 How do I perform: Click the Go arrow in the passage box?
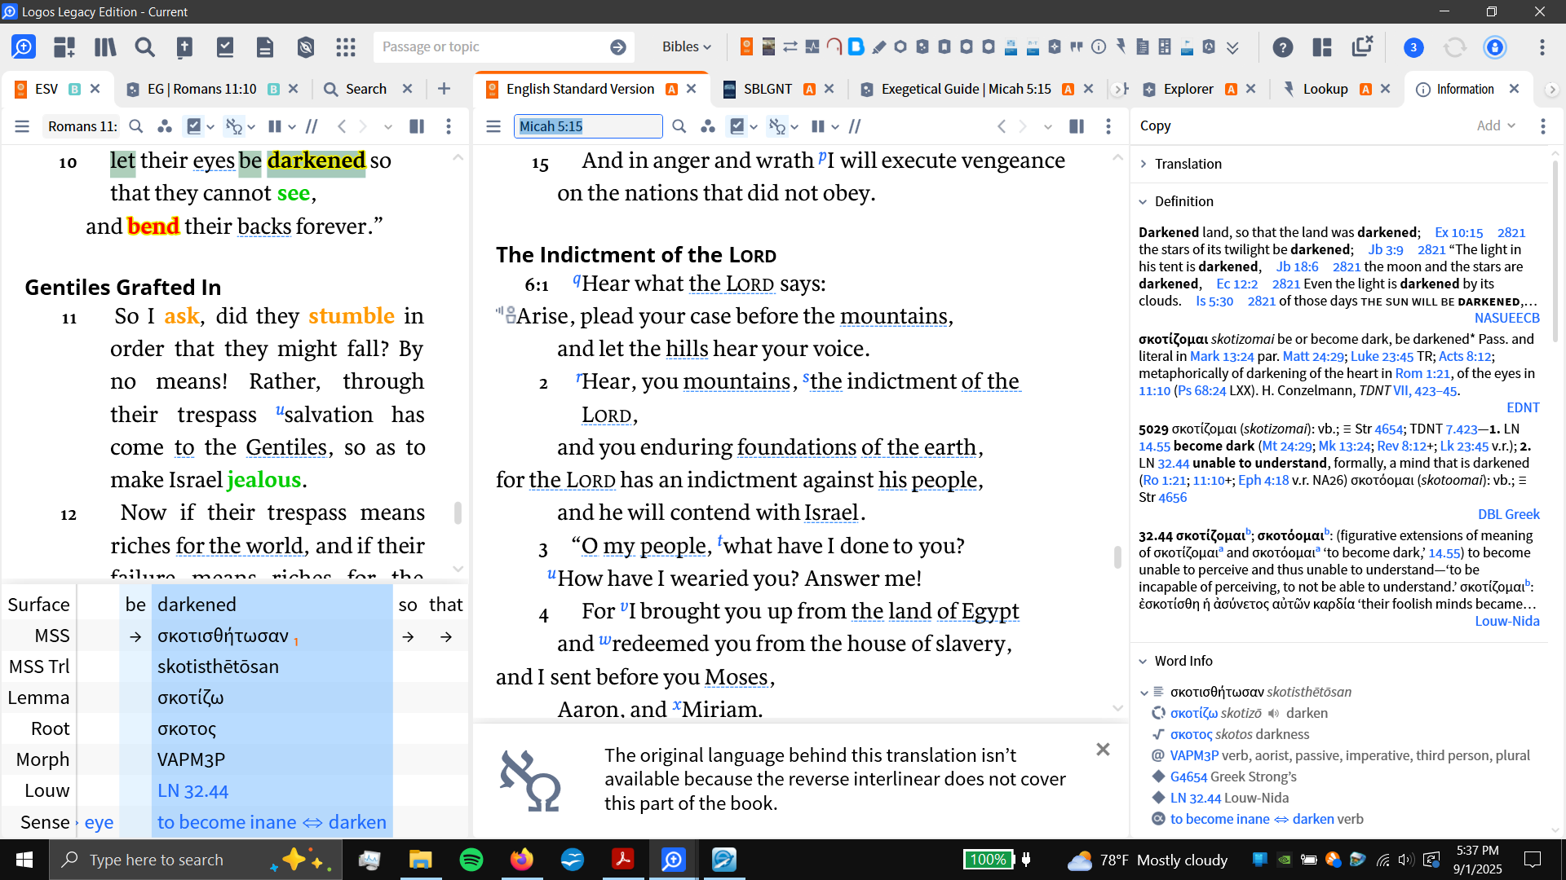[618, 47]
